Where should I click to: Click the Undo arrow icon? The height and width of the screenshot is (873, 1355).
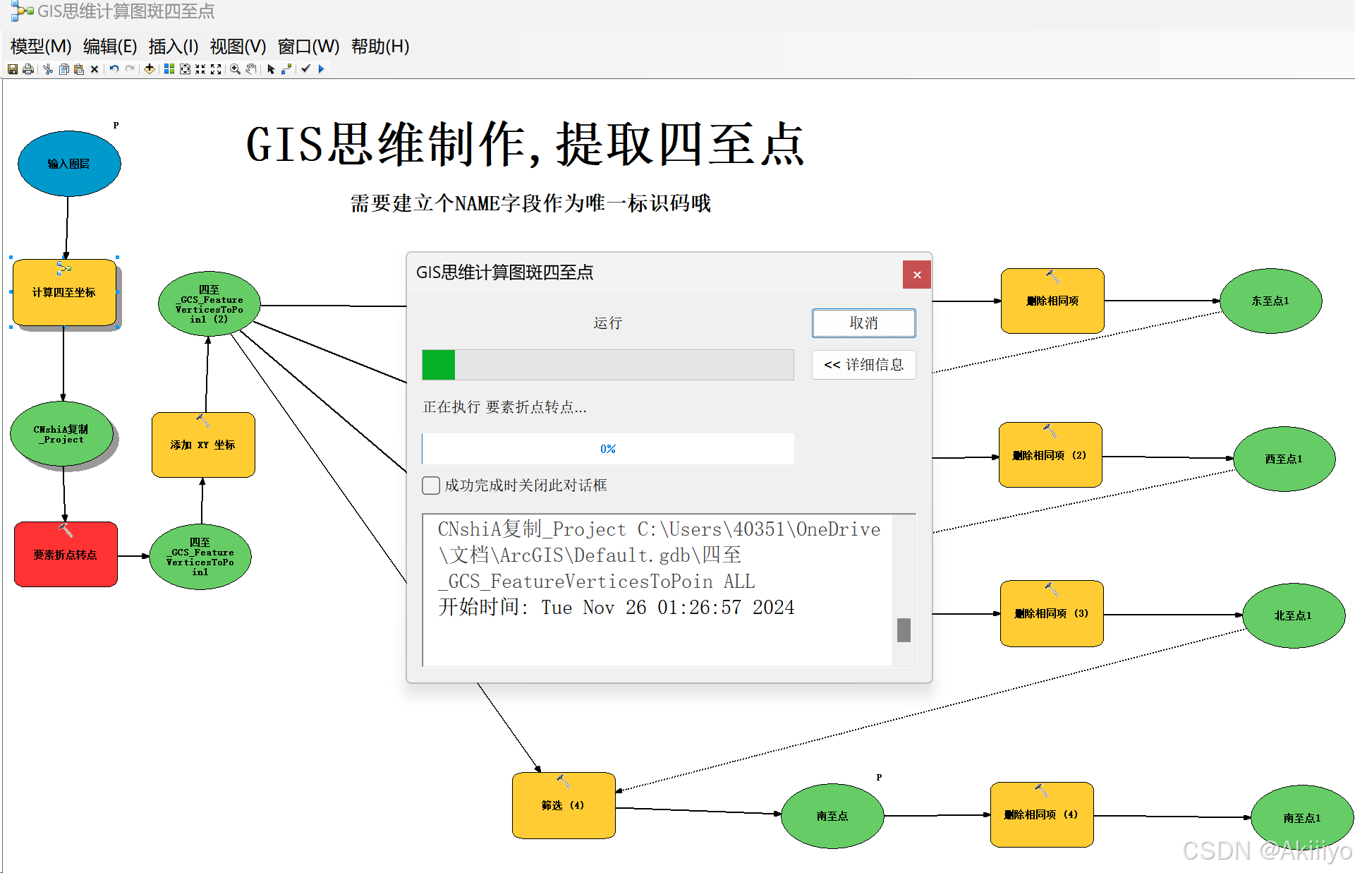click(114, 69)
